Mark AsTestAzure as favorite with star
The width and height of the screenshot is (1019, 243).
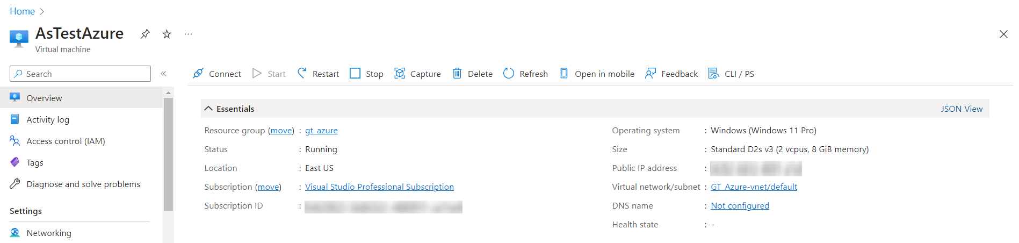click(x=167, y=34)
